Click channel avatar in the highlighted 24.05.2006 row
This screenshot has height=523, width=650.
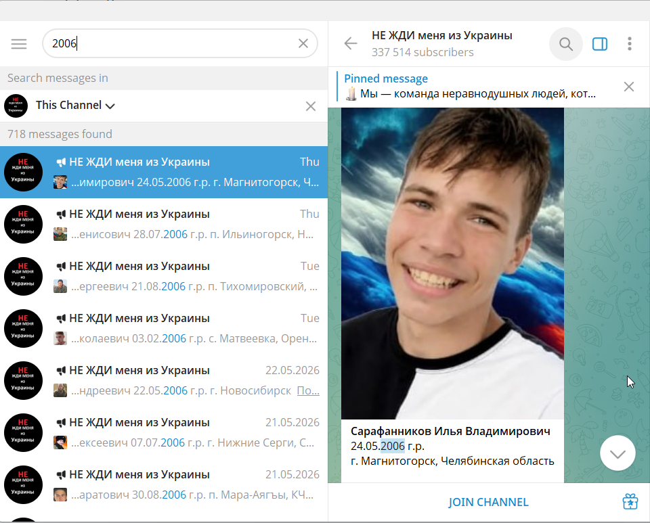[23, 172]
